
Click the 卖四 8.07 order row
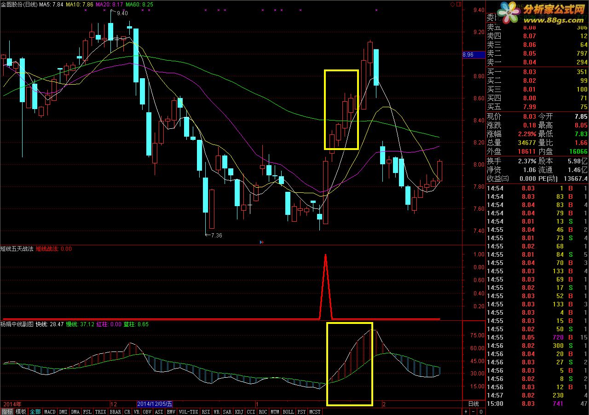[x=537, y=36]
